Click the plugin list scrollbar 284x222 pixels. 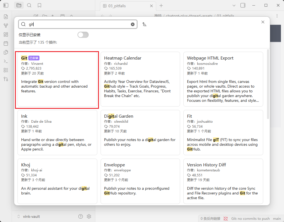tap(268, 84)
